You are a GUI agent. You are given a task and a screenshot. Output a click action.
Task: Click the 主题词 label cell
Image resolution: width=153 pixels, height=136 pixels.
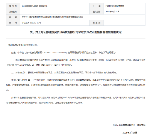(97, 23)
